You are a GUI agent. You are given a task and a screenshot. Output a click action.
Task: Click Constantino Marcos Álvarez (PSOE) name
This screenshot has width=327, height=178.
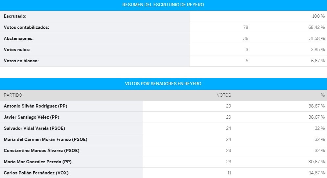pos(41,150)
